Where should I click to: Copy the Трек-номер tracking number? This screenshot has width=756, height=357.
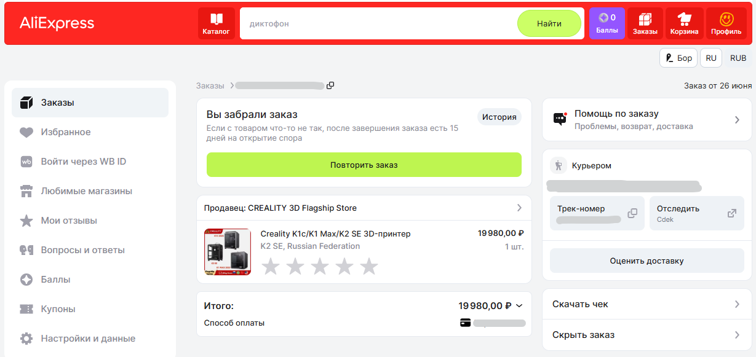(632, 213)
